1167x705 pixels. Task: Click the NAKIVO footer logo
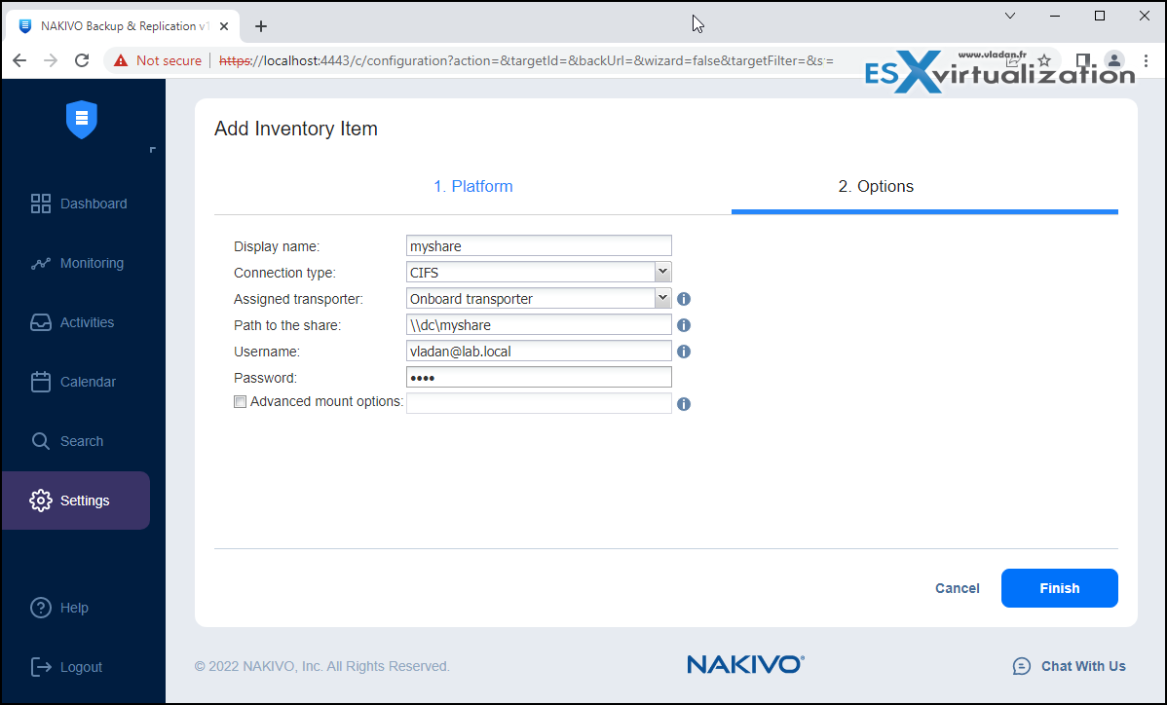coord(746,664)
